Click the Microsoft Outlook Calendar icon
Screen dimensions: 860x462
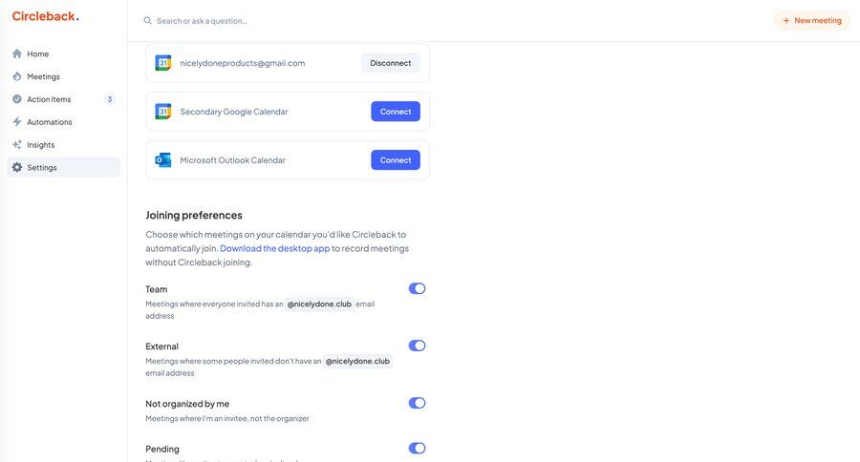(163, 160)
